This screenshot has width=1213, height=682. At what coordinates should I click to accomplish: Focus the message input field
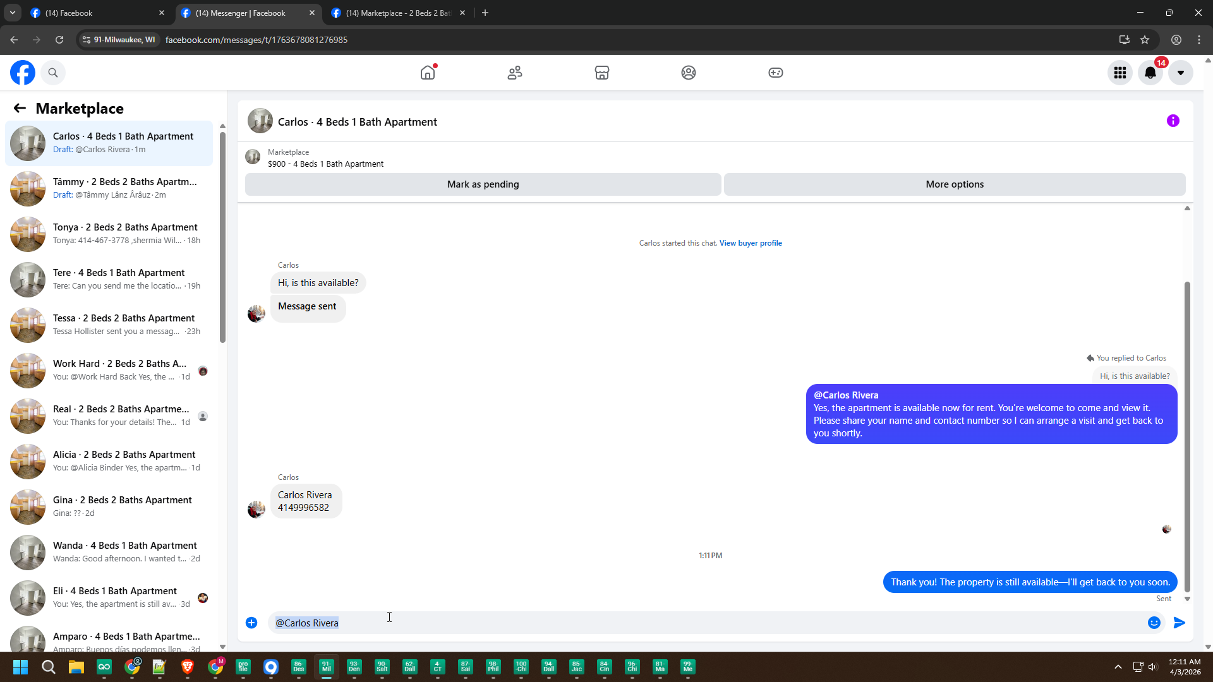(x=708, y=623)
